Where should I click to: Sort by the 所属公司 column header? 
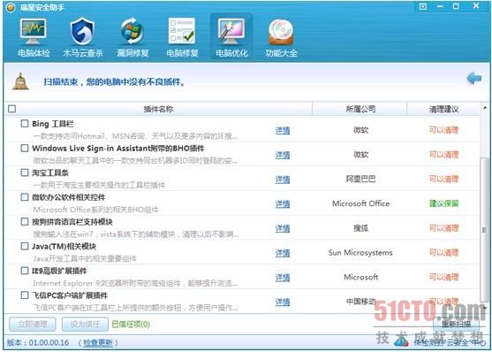click(x=360, y=109)
